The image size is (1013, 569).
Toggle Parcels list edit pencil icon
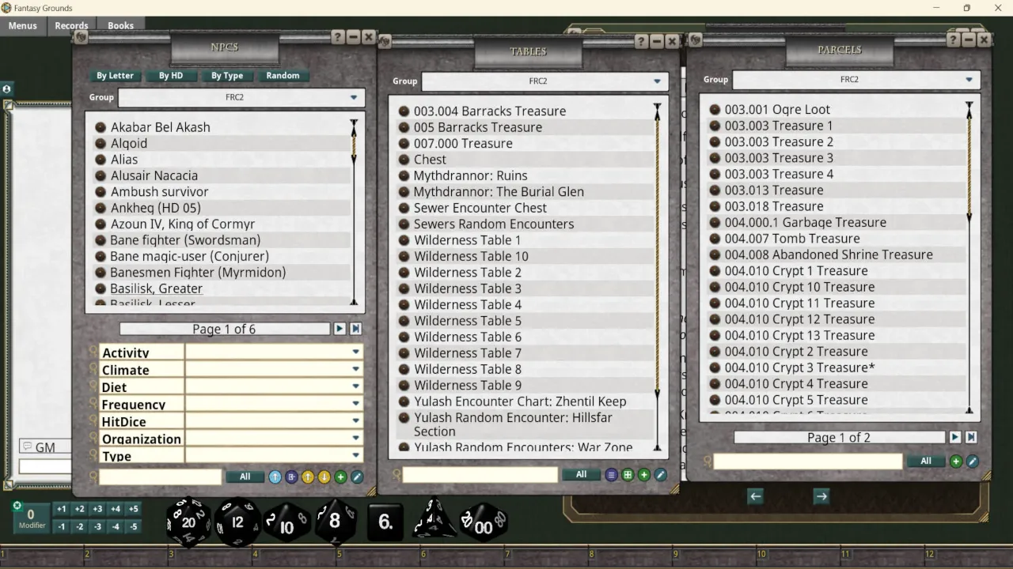click(973, 462)
